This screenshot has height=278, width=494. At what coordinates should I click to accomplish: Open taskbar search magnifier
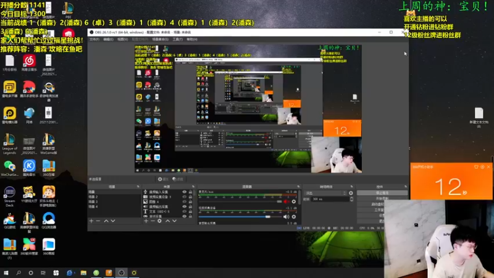19,272
